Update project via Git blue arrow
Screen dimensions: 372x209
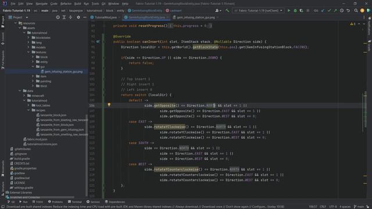(x=323, y=10)
